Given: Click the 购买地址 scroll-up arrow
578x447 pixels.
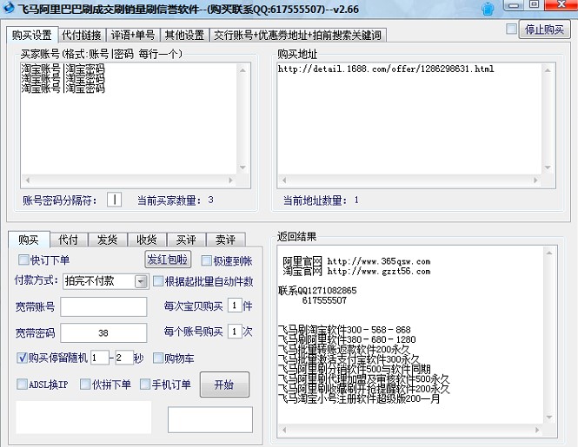Looking at the screenshot, I should (x=548, y=70).
